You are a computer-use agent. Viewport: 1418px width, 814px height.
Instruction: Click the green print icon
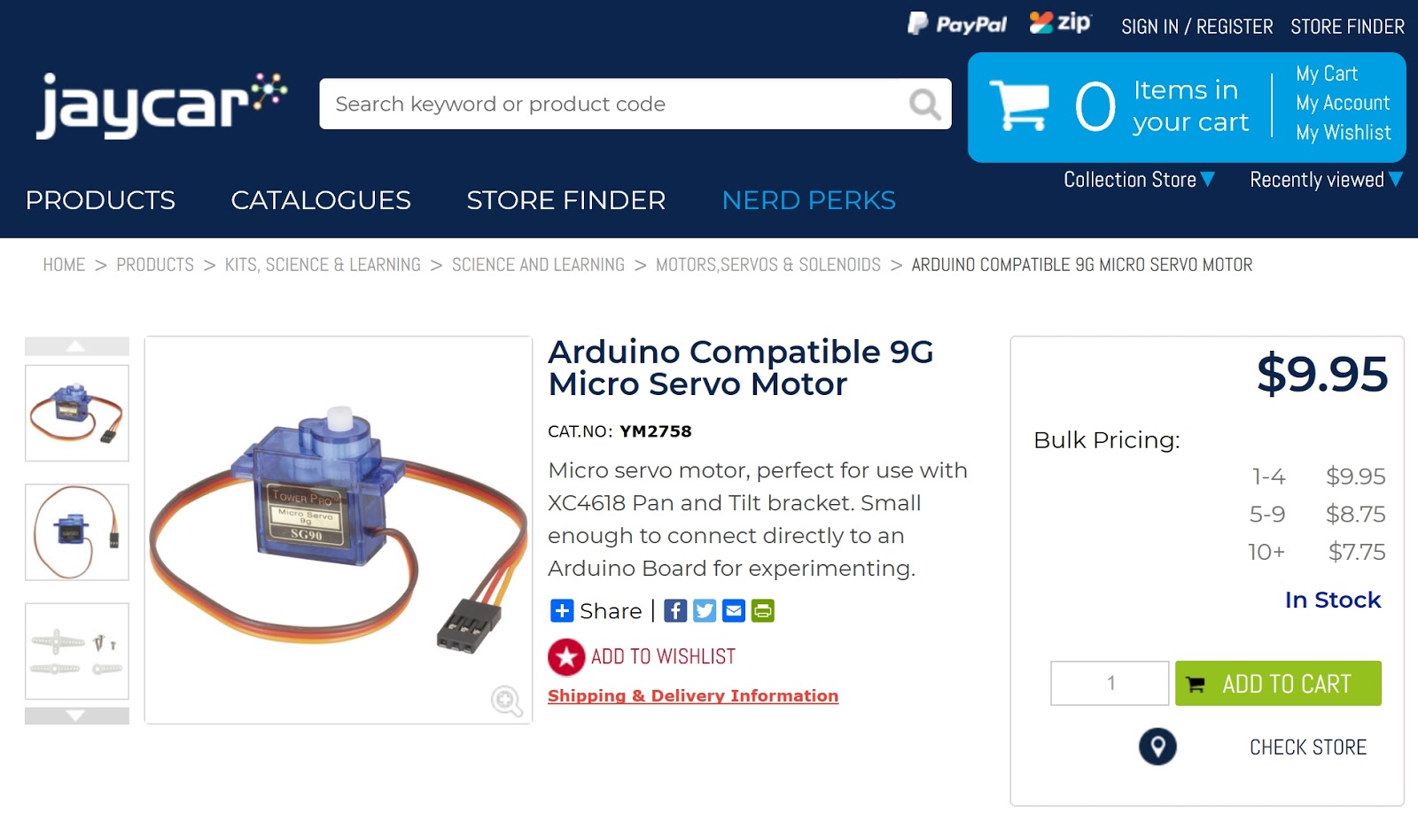[763, 610]
